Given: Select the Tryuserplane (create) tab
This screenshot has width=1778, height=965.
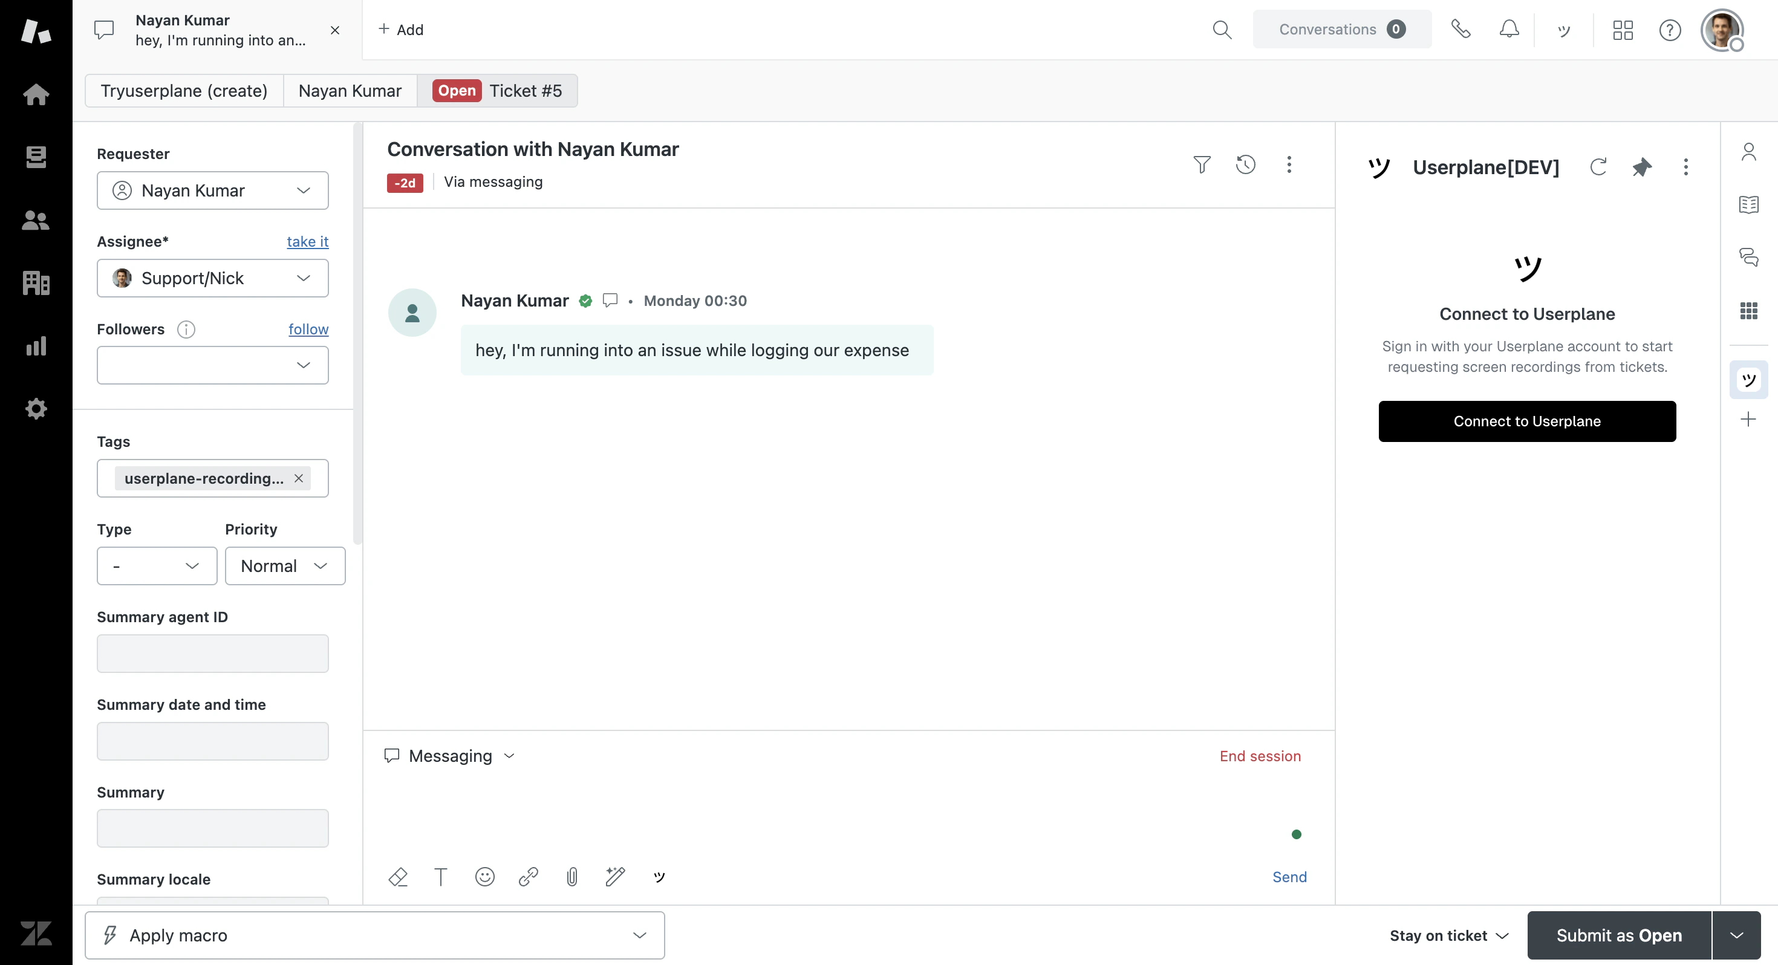Looking at the screenshot, I should (184, 91).
